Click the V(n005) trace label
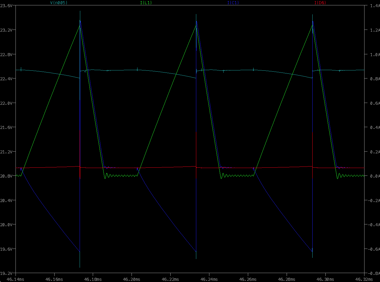This screenshot has width=380, height=282. click(59, 3)
